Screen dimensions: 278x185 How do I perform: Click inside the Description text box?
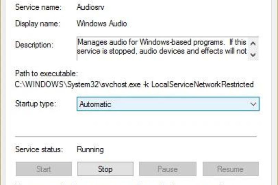click(162, 49)
